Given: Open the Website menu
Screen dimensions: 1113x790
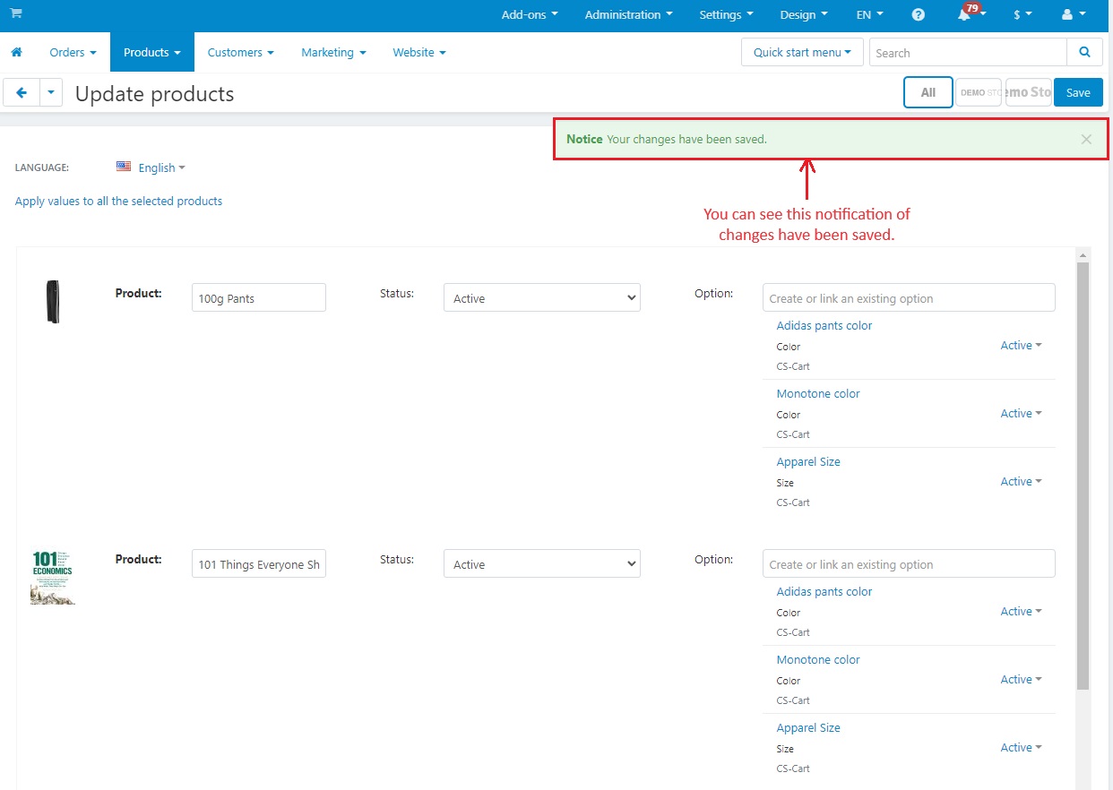Looking at the screenshot, I should tap(419, 53).
